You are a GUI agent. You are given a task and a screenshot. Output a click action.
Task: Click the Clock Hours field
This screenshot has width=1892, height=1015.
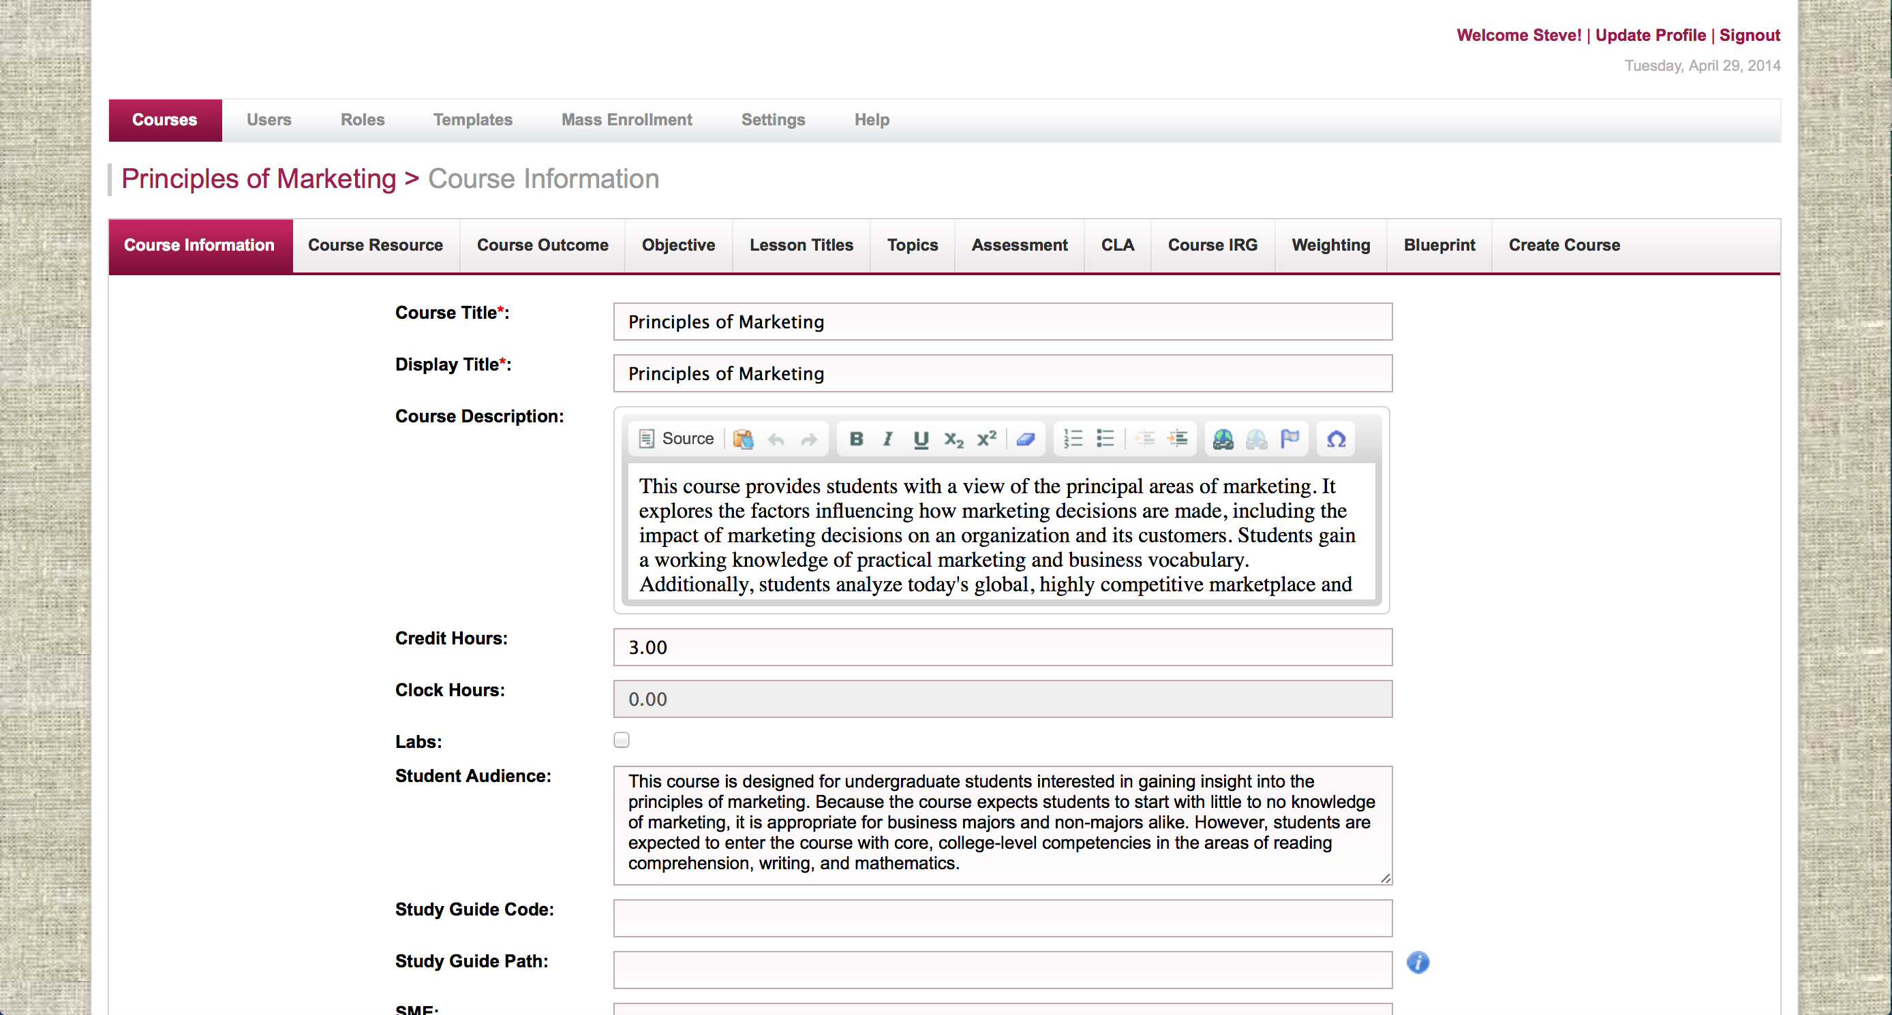(x=1003, y=699)
